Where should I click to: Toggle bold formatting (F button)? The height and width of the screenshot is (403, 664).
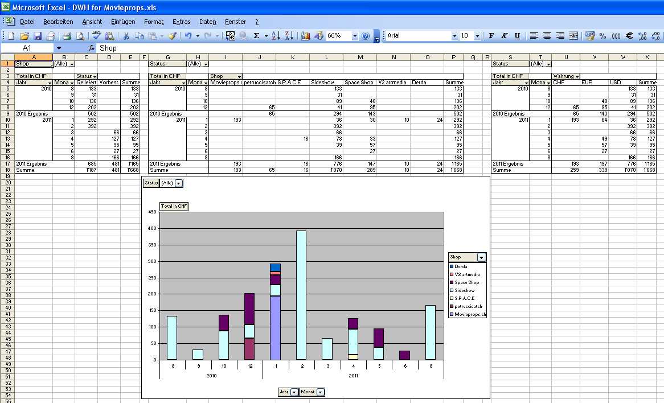[x=491, y=36]
